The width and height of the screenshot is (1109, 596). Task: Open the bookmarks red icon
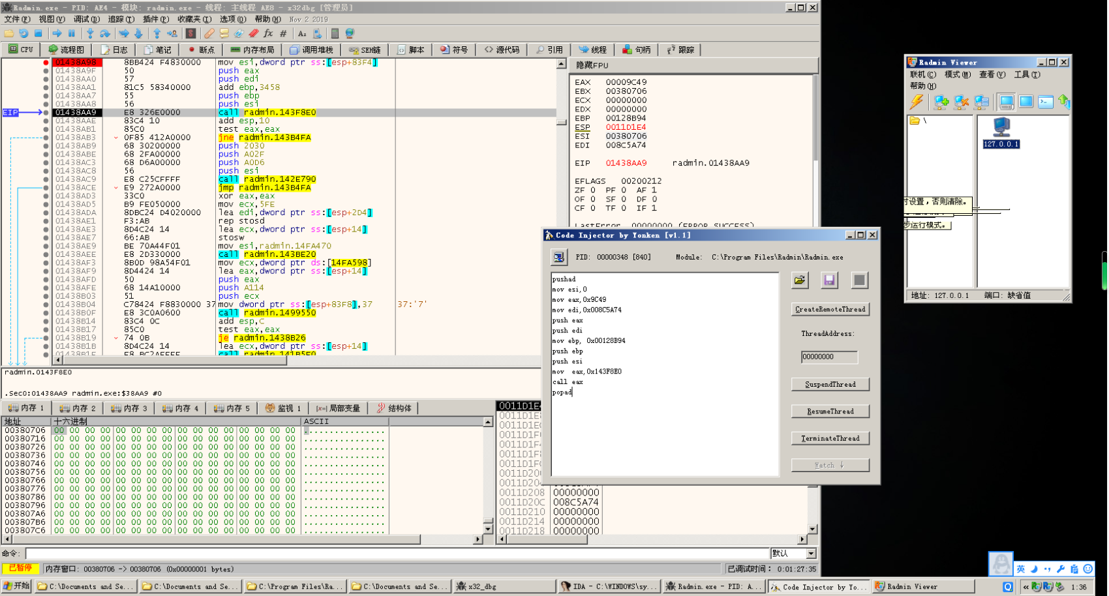tap(253, 33)
